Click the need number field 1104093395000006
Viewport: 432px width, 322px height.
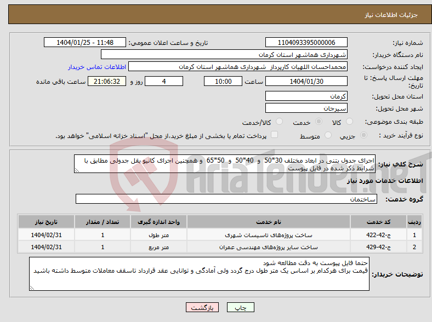point(306,42)
